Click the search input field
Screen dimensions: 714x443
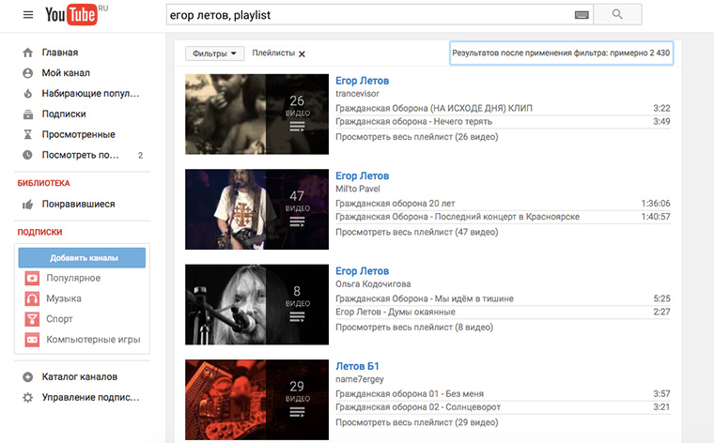click(371, 15)
